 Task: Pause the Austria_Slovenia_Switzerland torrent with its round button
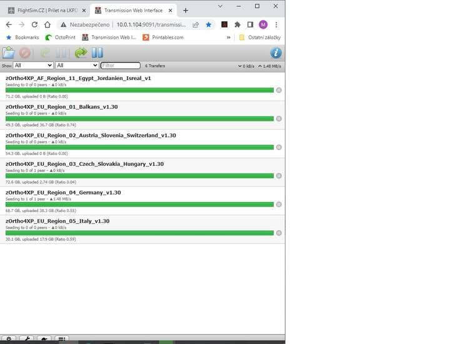pyautogui.click(x=279, y=147)
